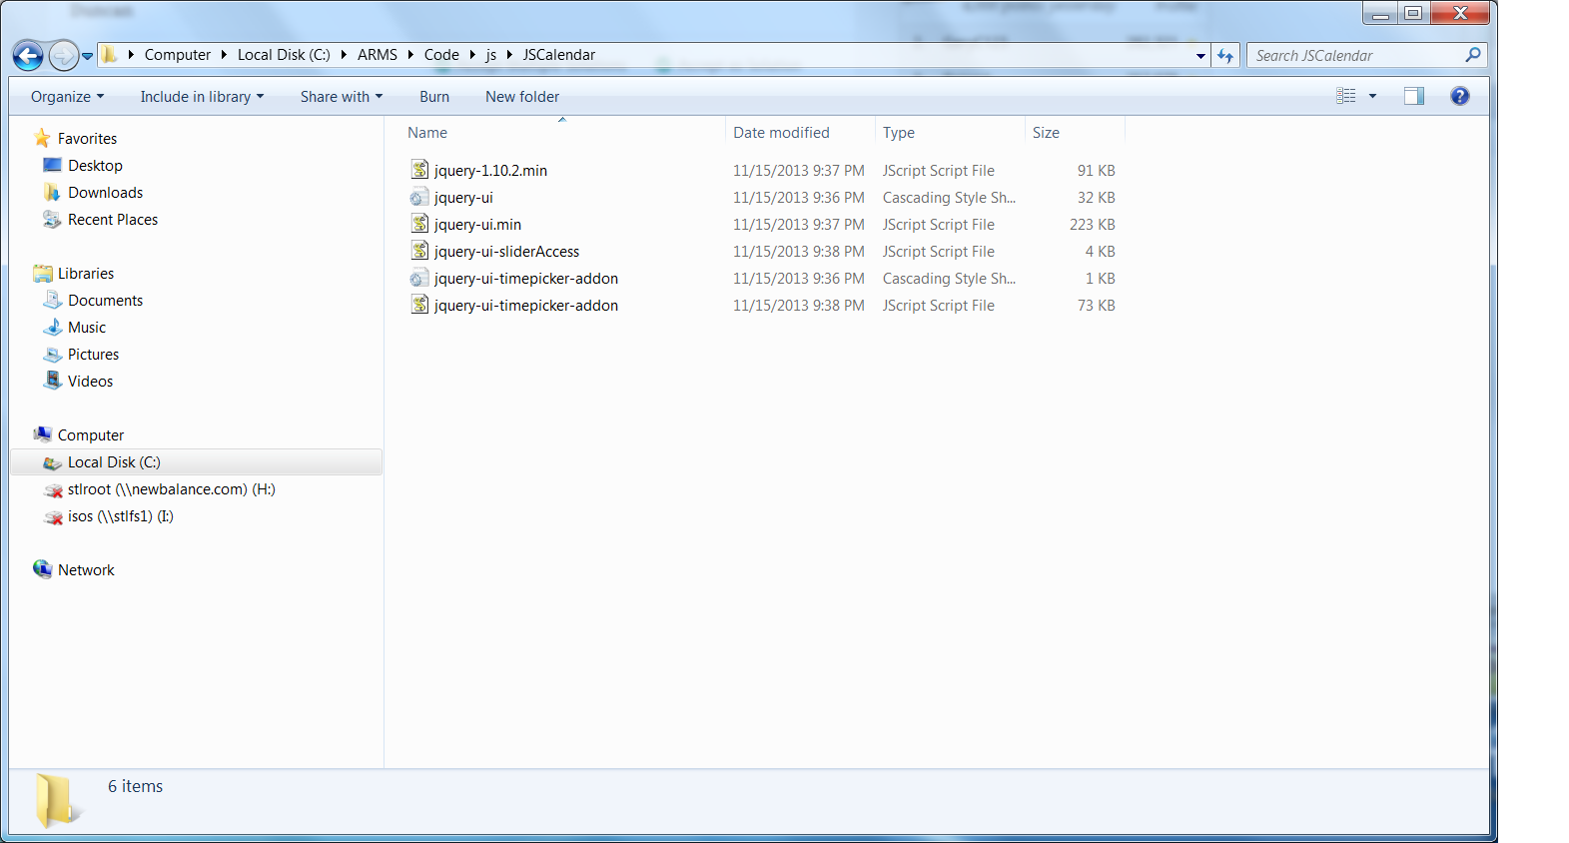
Task: Open the Organize menu
Action: point(67,97)
